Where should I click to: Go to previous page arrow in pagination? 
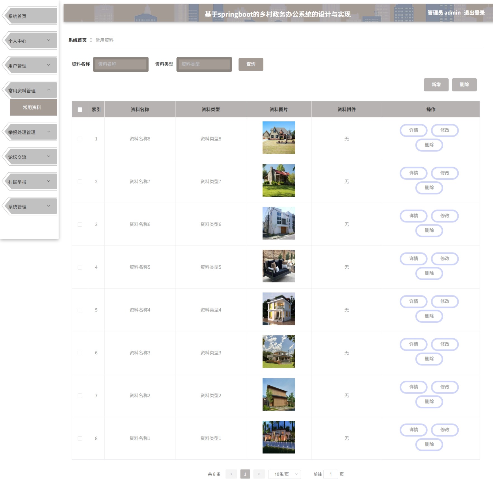tap(231, 474)
